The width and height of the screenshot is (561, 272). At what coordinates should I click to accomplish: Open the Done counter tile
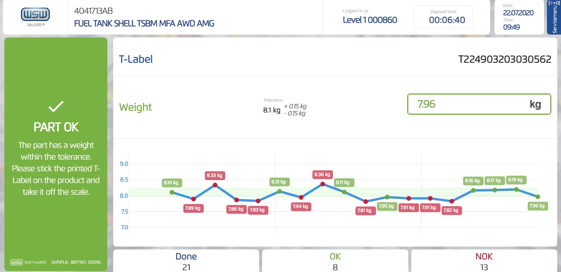(186, 261)
